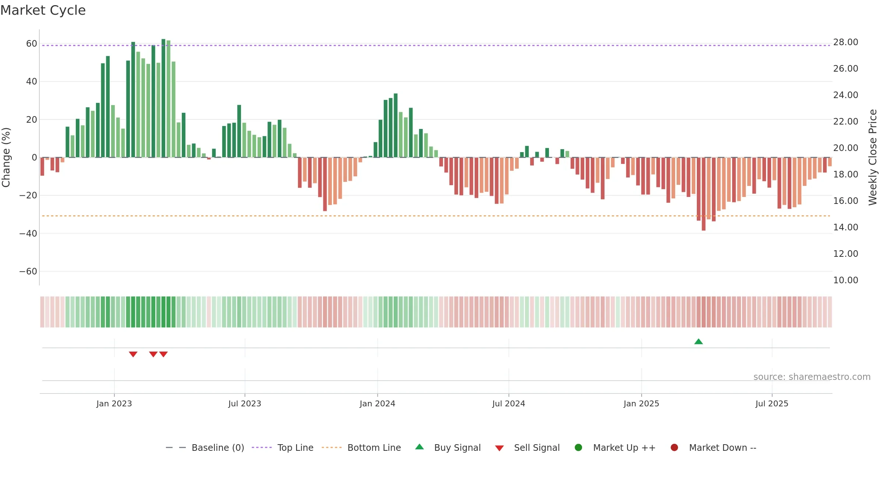Click the green Buy Signal triangle in the legend

pyautogui.click(x=419, y=447)
